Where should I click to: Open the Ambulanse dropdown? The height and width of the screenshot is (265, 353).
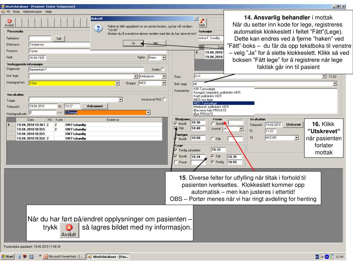point(164,76)
